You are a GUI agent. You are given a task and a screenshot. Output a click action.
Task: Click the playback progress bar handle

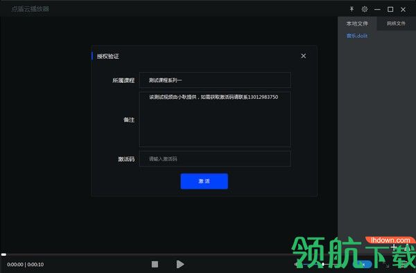3,254
